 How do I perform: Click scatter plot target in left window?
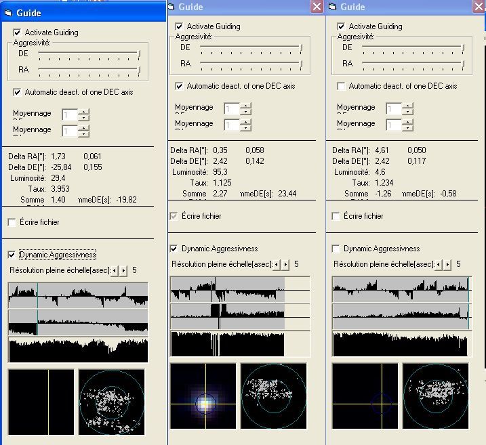tap(112, 402)
